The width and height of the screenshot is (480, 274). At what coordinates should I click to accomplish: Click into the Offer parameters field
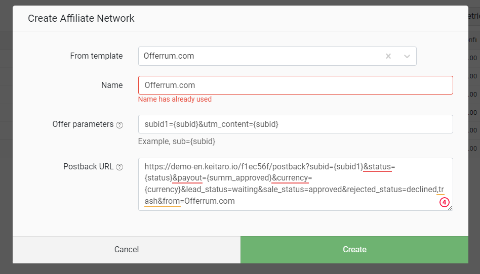(x=295, y=124)
